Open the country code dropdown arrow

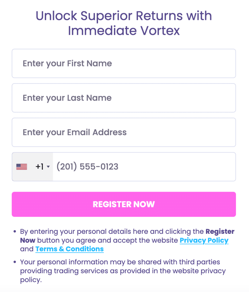click(x=48, y=167)
